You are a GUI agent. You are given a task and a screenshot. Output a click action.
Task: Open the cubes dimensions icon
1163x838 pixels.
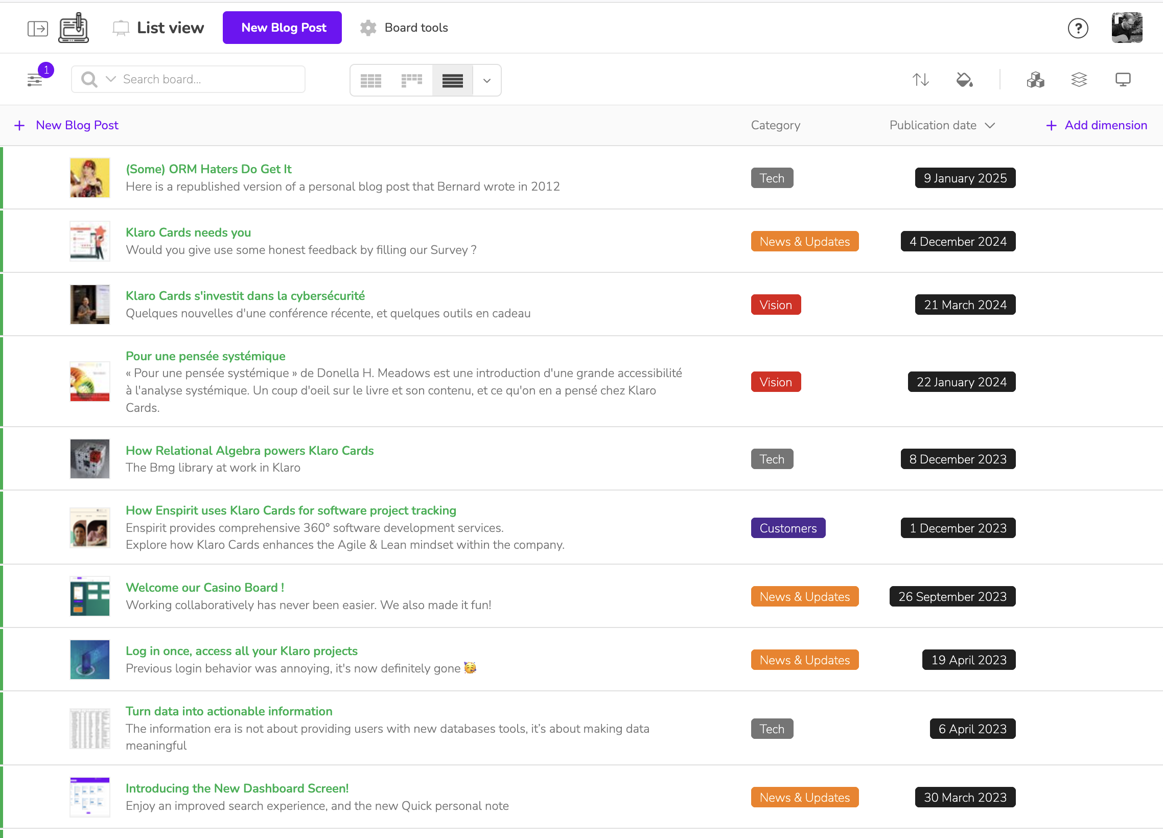click(x=1035, y=80)
